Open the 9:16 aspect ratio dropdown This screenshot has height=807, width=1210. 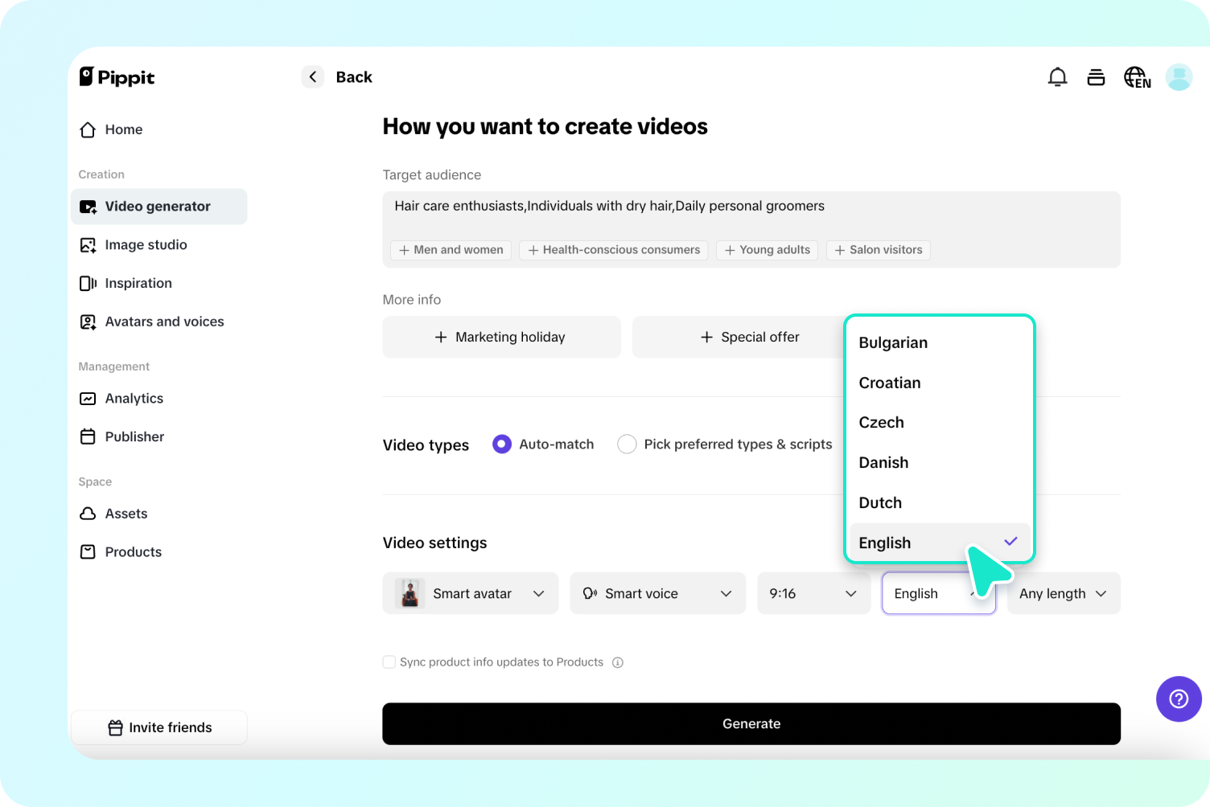point(814,593)
